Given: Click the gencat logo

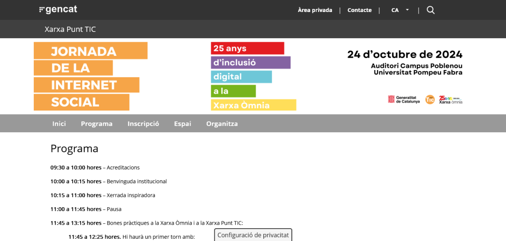Looking at the screenshot, I should point(58,10).
